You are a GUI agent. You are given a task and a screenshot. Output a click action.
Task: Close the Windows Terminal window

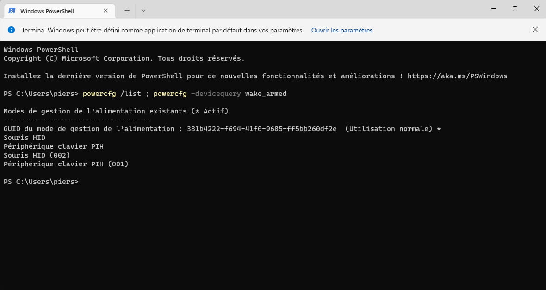pos(536,9)
